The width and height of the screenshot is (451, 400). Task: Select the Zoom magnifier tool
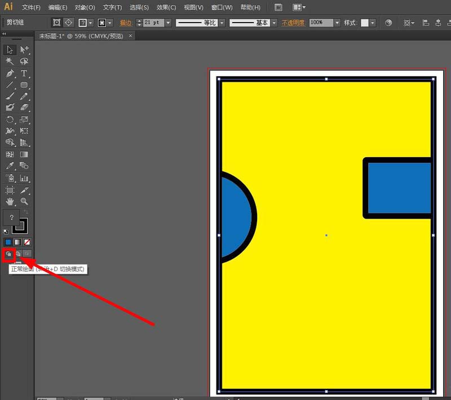[24, 202]
